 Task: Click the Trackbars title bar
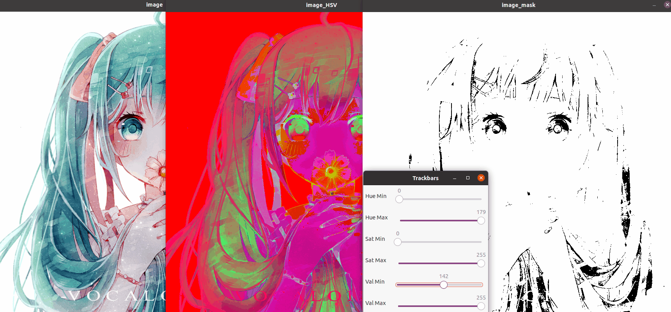coord(425,178)
